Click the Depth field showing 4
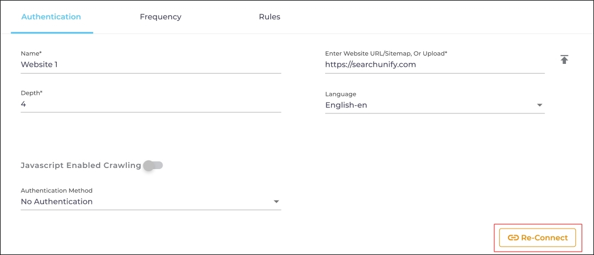Screen dimensions: 594x255 point(150,104)
